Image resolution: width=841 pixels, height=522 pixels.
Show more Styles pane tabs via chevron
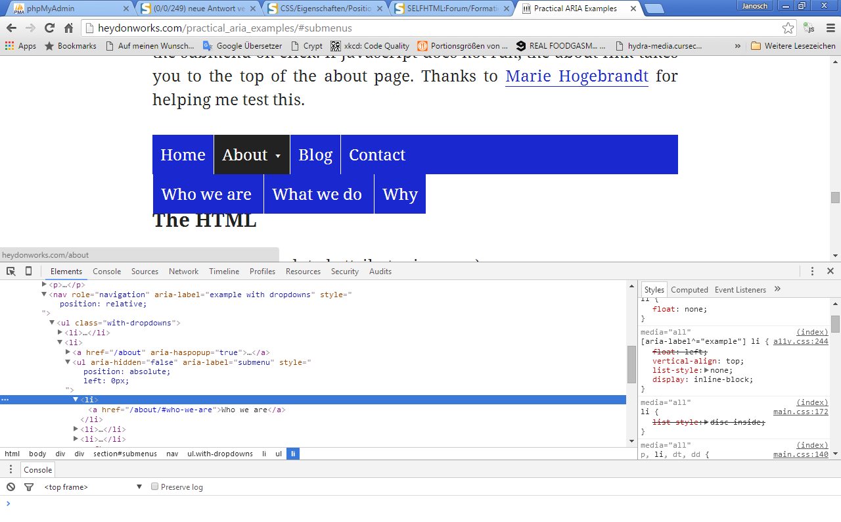pyautogui.click(x=777, y=289)
